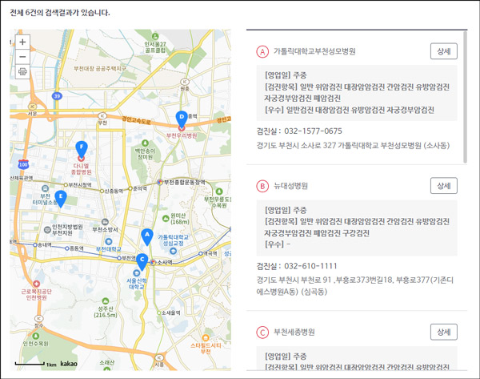Click 인천지방법원 부천지원 icon

(47, 230)
